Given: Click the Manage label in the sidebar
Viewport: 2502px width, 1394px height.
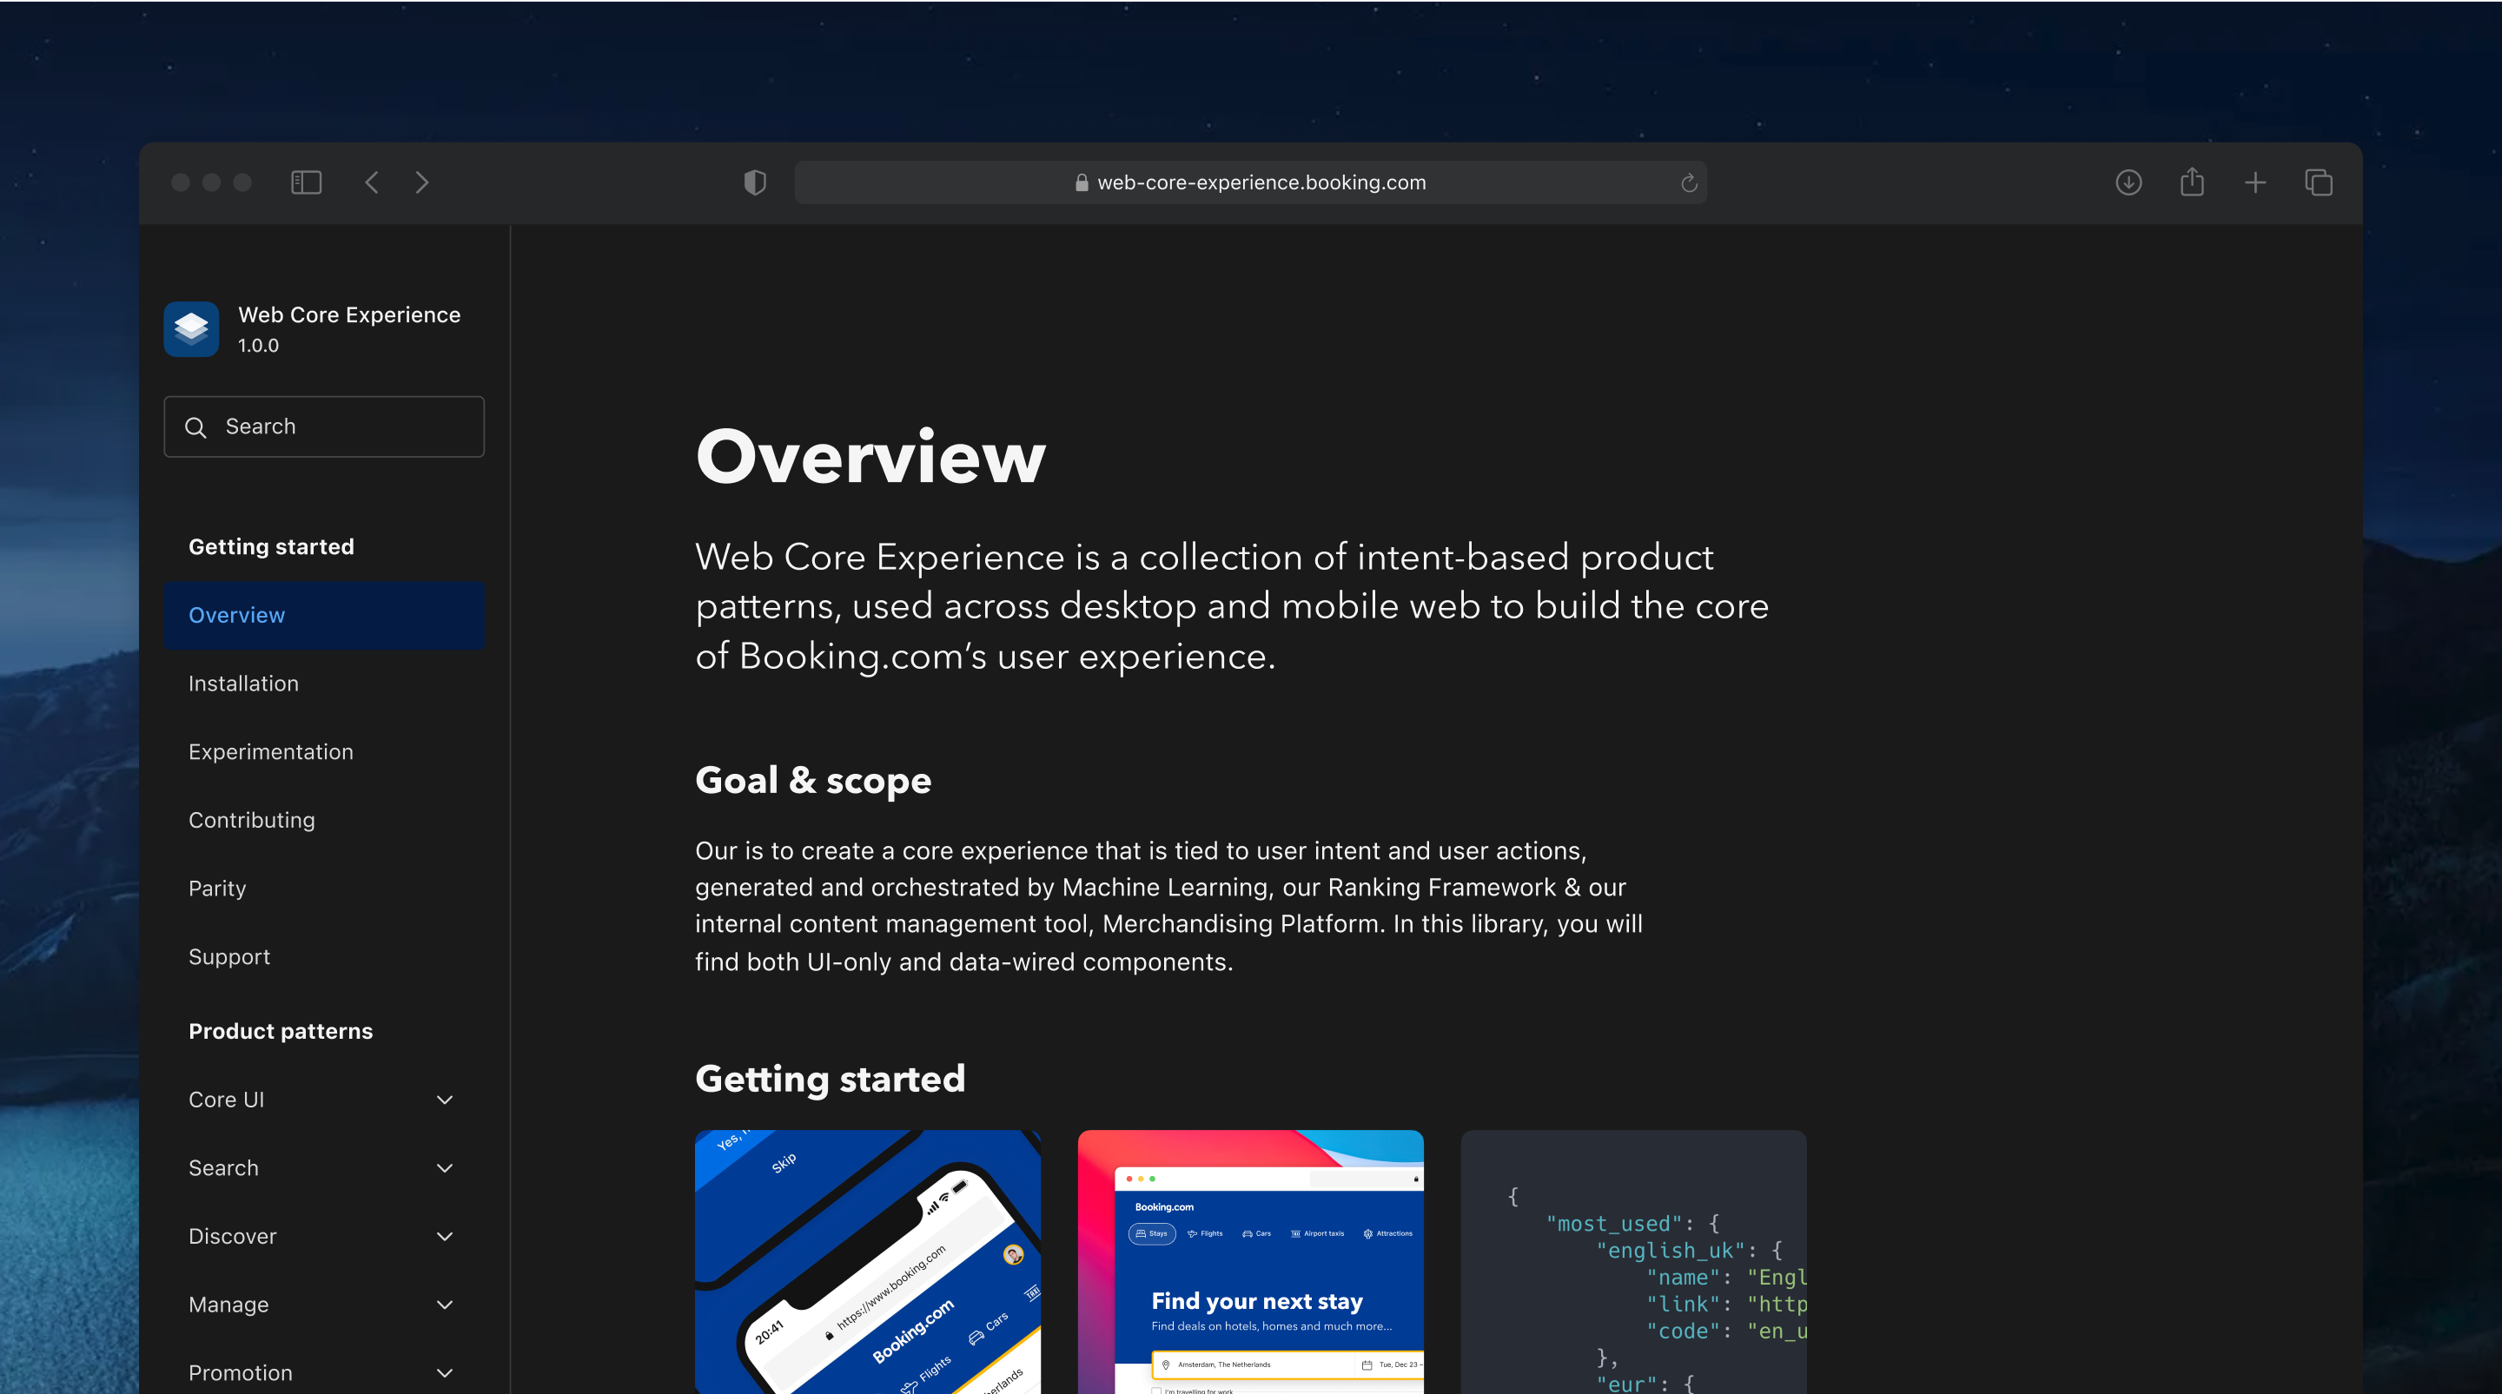Looking at the screenshot, I should [228, 1305].
